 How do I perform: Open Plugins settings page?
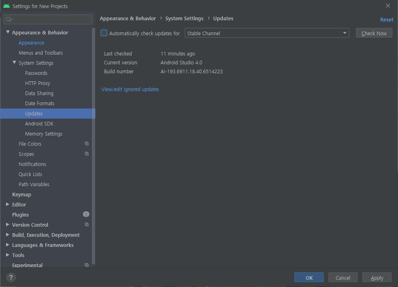20,215
